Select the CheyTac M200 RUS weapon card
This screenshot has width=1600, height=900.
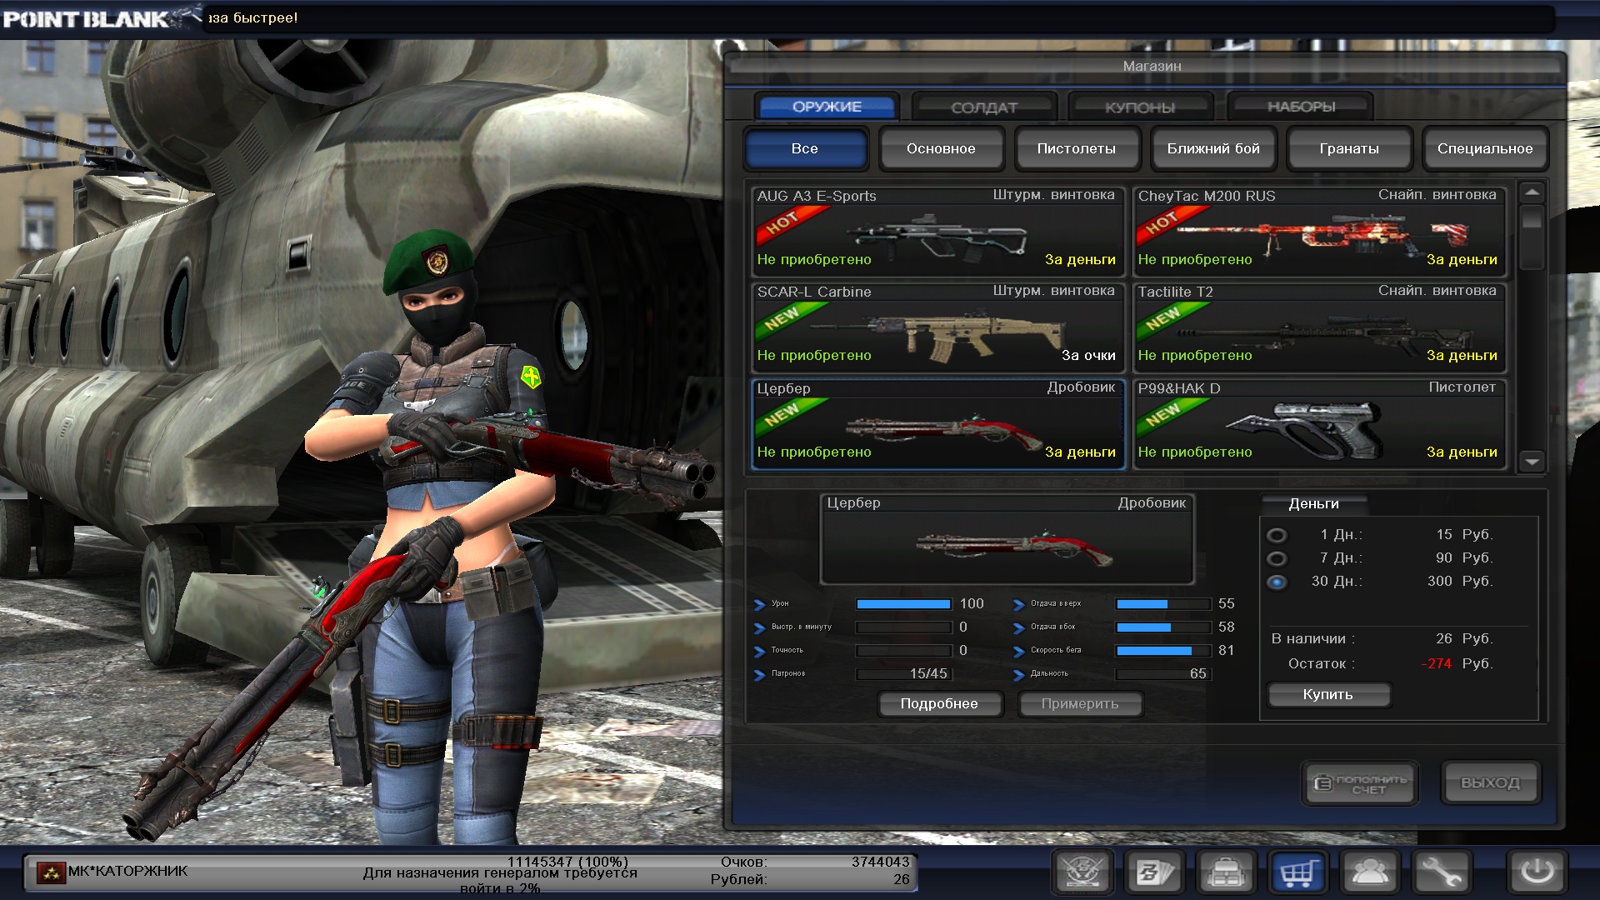(1318, 231)
